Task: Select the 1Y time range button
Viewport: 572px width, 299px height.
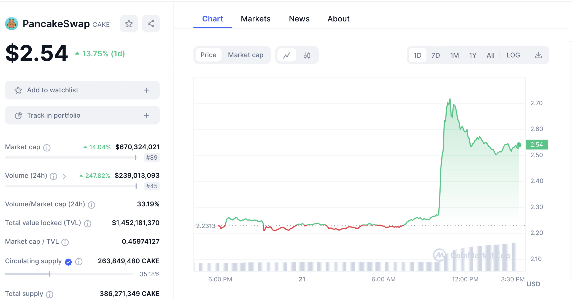Action: 473,55
